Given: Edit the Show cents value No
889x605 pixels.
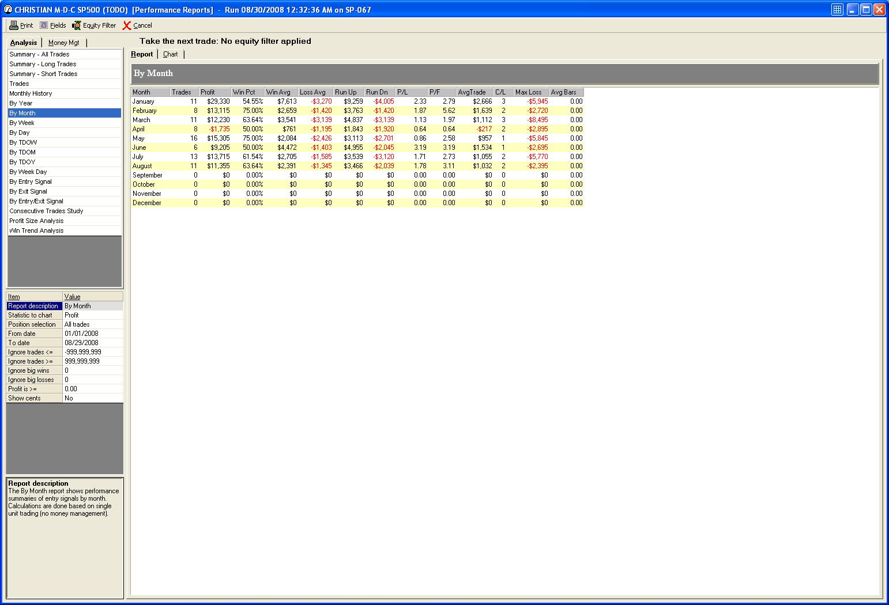Looking at the screenshot, I should (93, 398).
